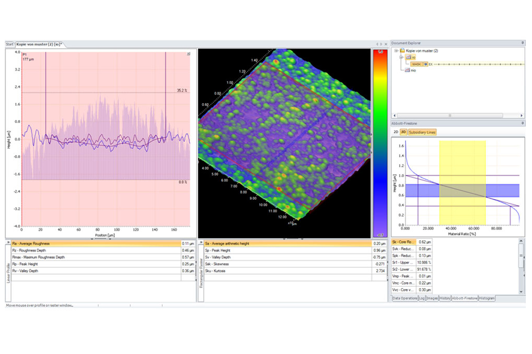This screenshot has height=354, width=532.
Task: Toggle the eye visibility icon beside MASK
Action: [425, 64]
